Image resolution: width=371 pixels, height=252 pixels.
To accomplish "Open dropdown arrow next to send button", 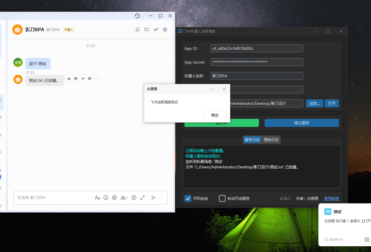I will pos(162,198).
